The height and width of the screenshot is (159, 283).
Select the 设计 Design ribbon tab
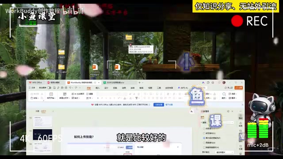(x=106, y=88)
